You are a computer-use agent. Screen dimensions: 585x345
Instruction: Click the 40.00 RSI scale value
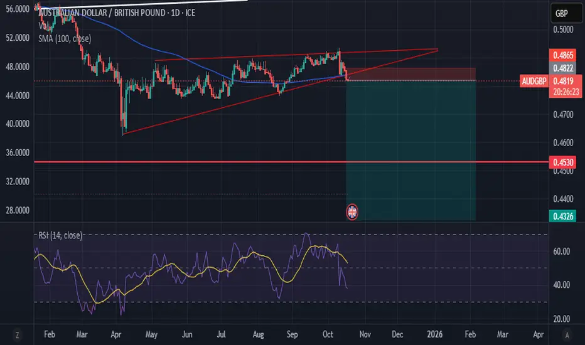click(562, 285)
